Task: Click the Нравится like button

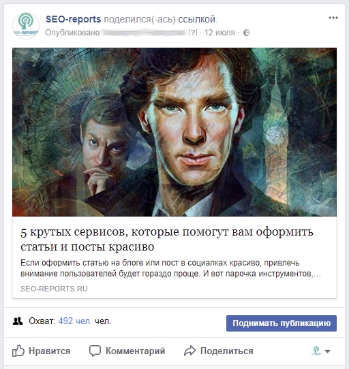Action: pyautogui.click(x=41, y=351)
